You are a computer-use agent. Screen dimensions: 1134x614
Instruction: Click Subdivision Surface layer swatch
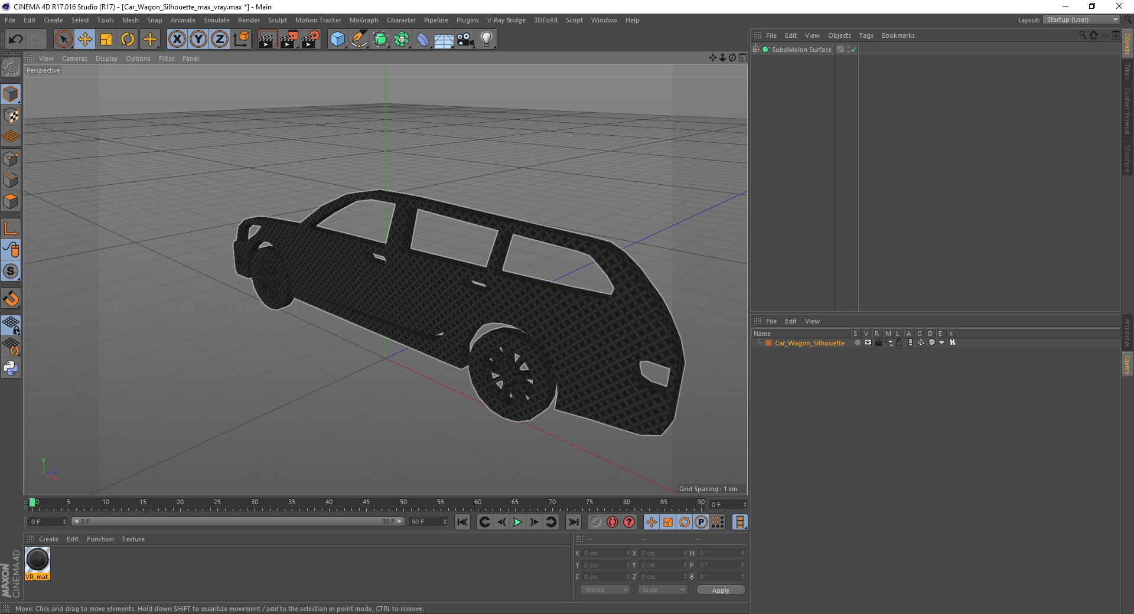coord(840,50)
